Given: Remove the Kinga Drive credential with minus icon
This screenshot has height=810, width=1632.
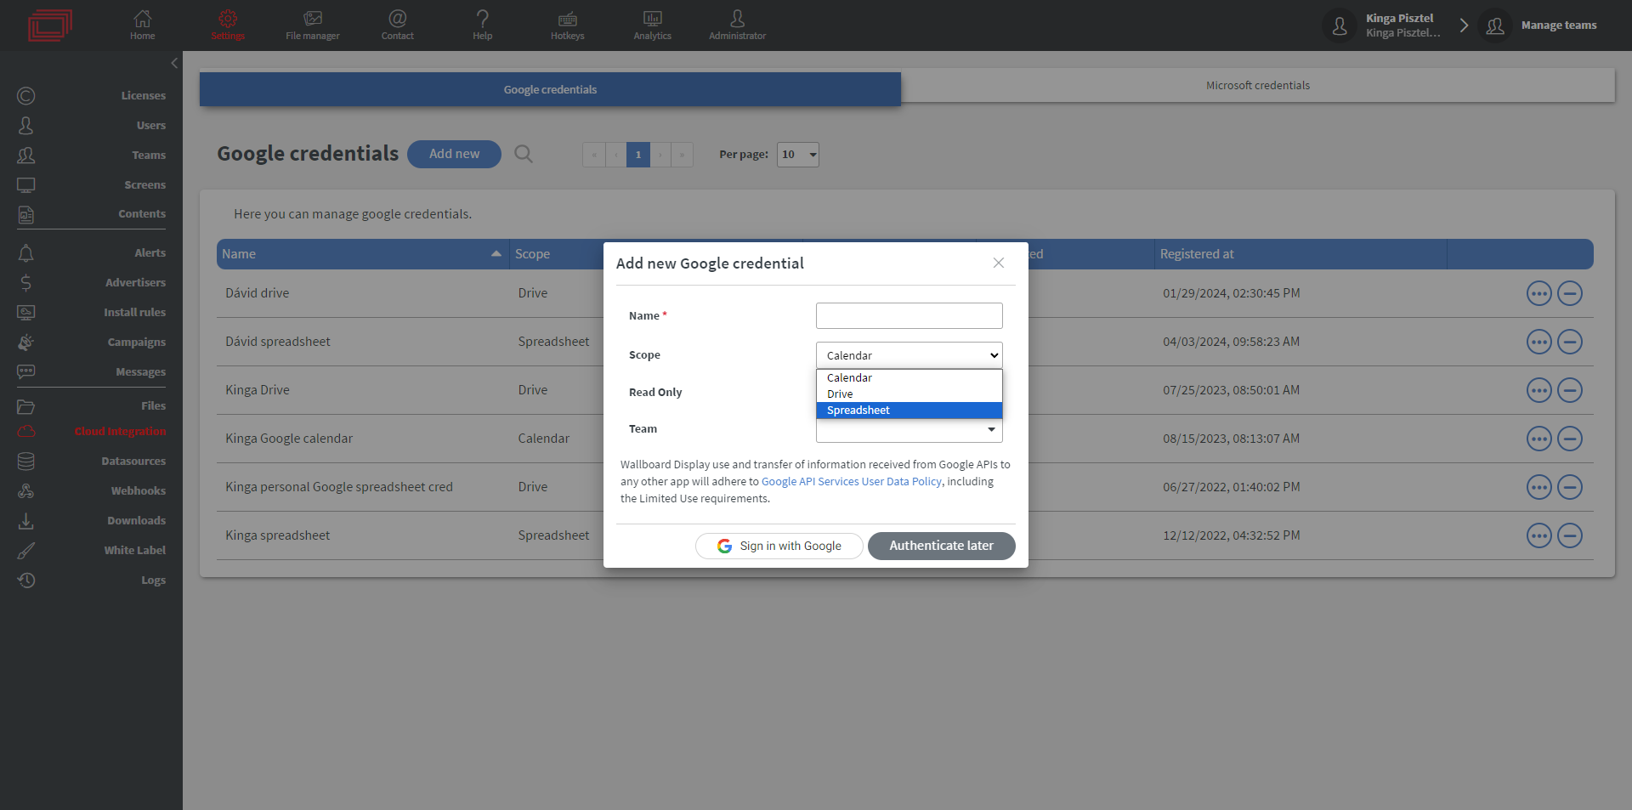Looking at the screenshot, I should (x=1570, y=390).
